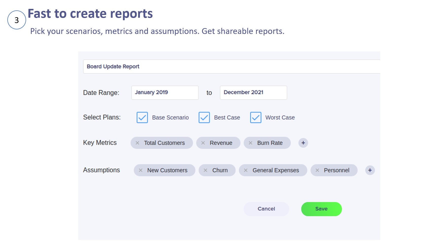Open the January 2019 start date field

(165, 93)
